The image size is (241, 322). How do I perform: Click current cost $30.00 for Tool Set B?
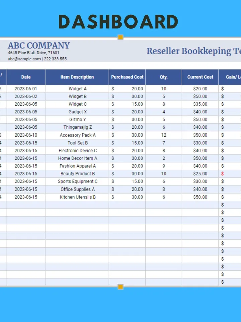[x=200, y=143]
